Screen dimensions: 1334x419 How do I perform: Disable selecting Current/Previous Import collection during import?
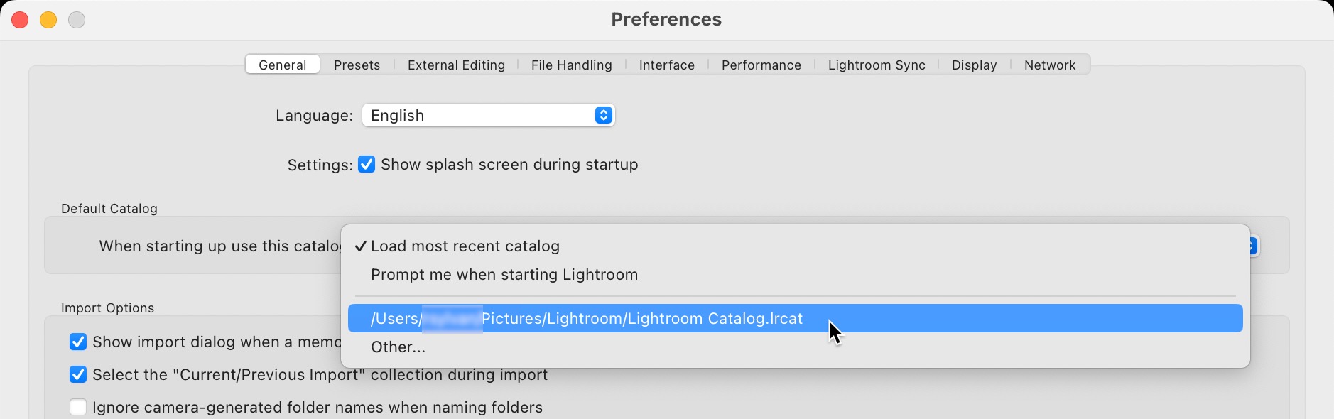pos(78,374)
